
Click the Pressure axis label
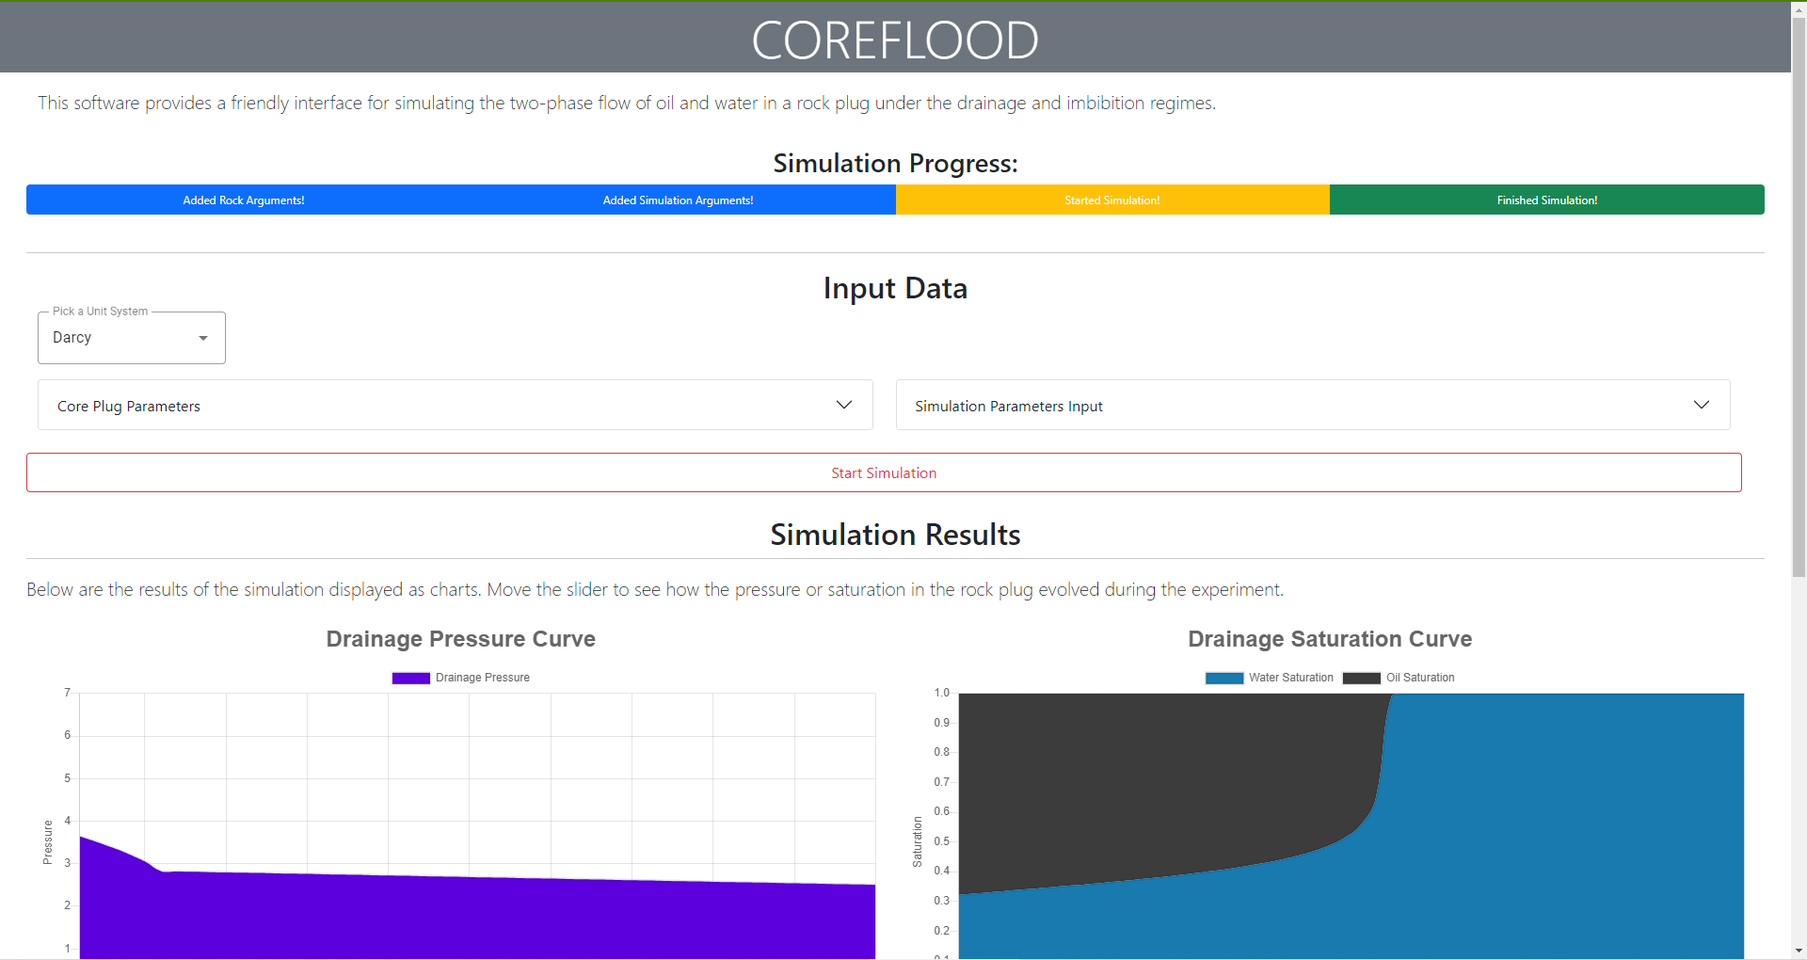pos(48,842)
